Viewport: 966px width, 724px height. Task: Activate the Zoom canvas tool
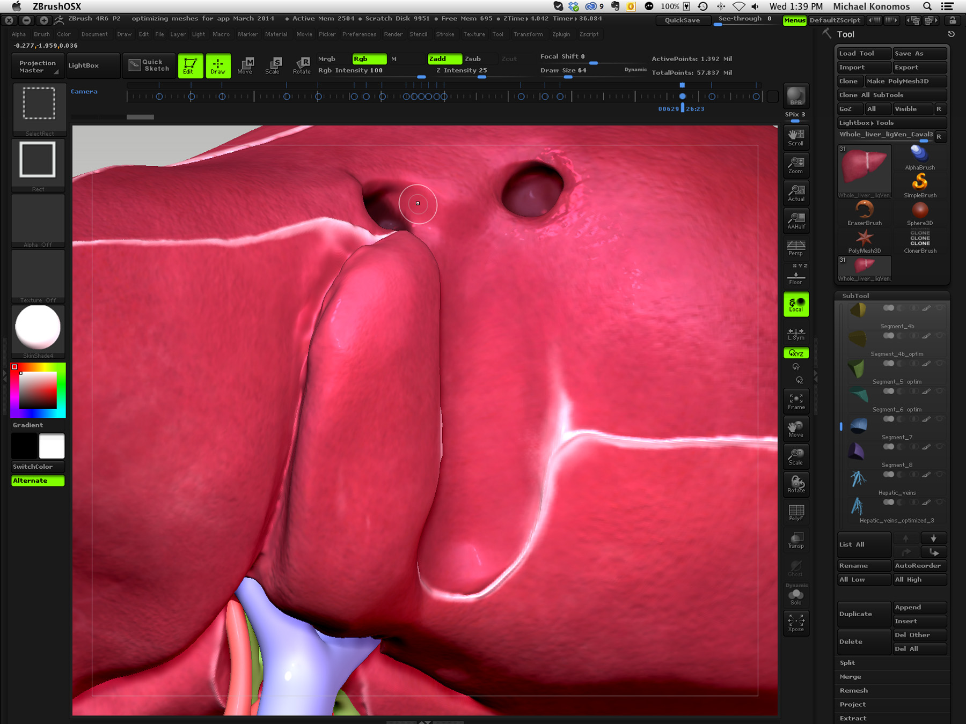(x=796, y=165)
